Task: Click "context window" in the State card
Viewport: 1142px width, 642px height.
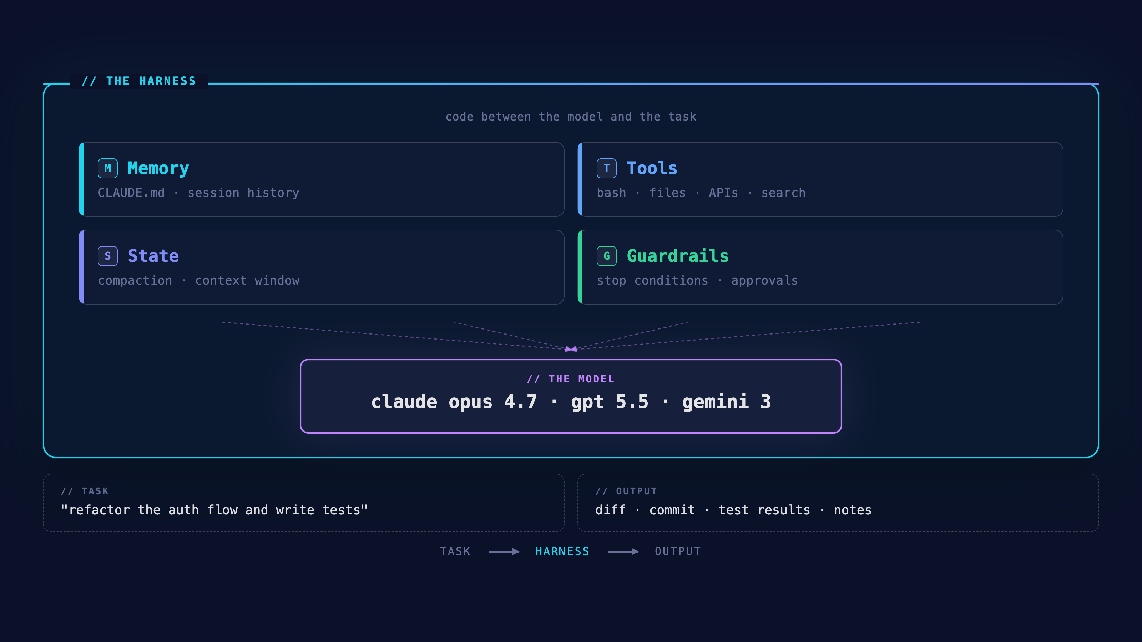Action: coord(247,280)
